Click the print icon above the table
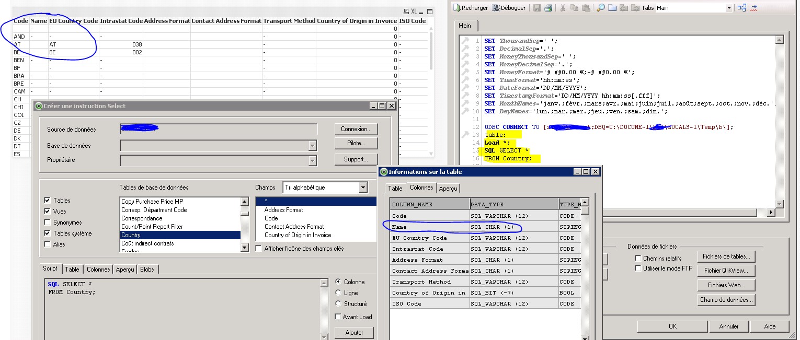 pyautogui.click(x=406, y=11)
